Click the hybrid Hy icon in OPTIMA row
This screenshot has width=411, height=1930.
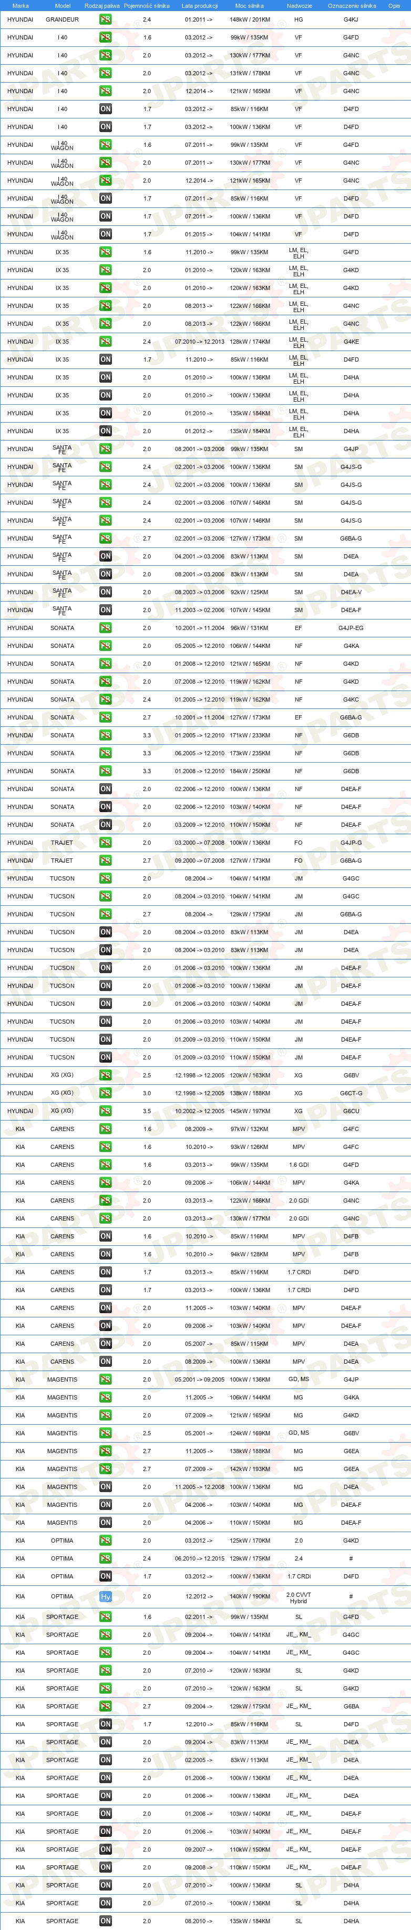coord(106,1597)
